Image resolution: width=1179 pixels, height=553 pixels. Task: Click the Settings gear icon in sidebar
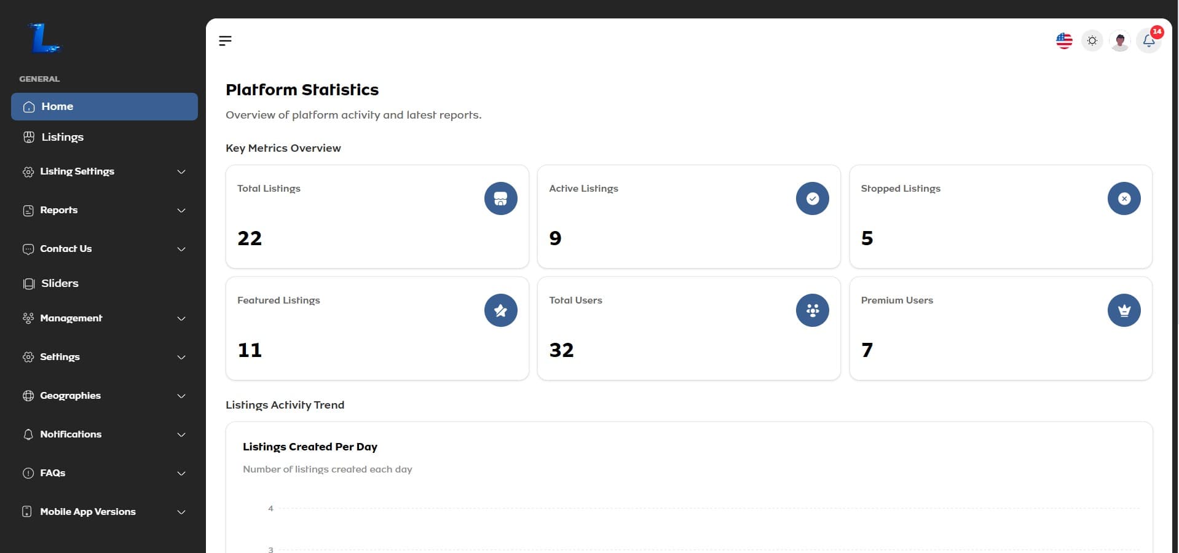pyautogui.click(x=28, y=357)
